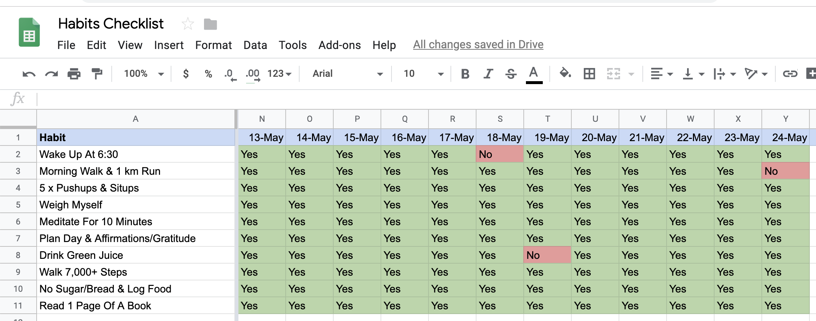Select column A header
This screenshot has height=321, width=816.
136,119
